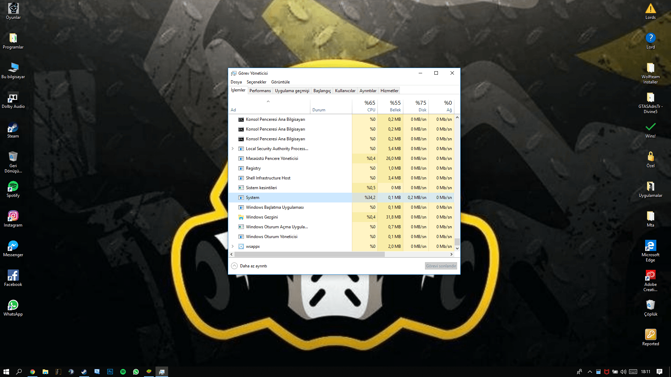Show hidden system tray icons
Screen dimensions: 671x377
(x=590, y=372)
